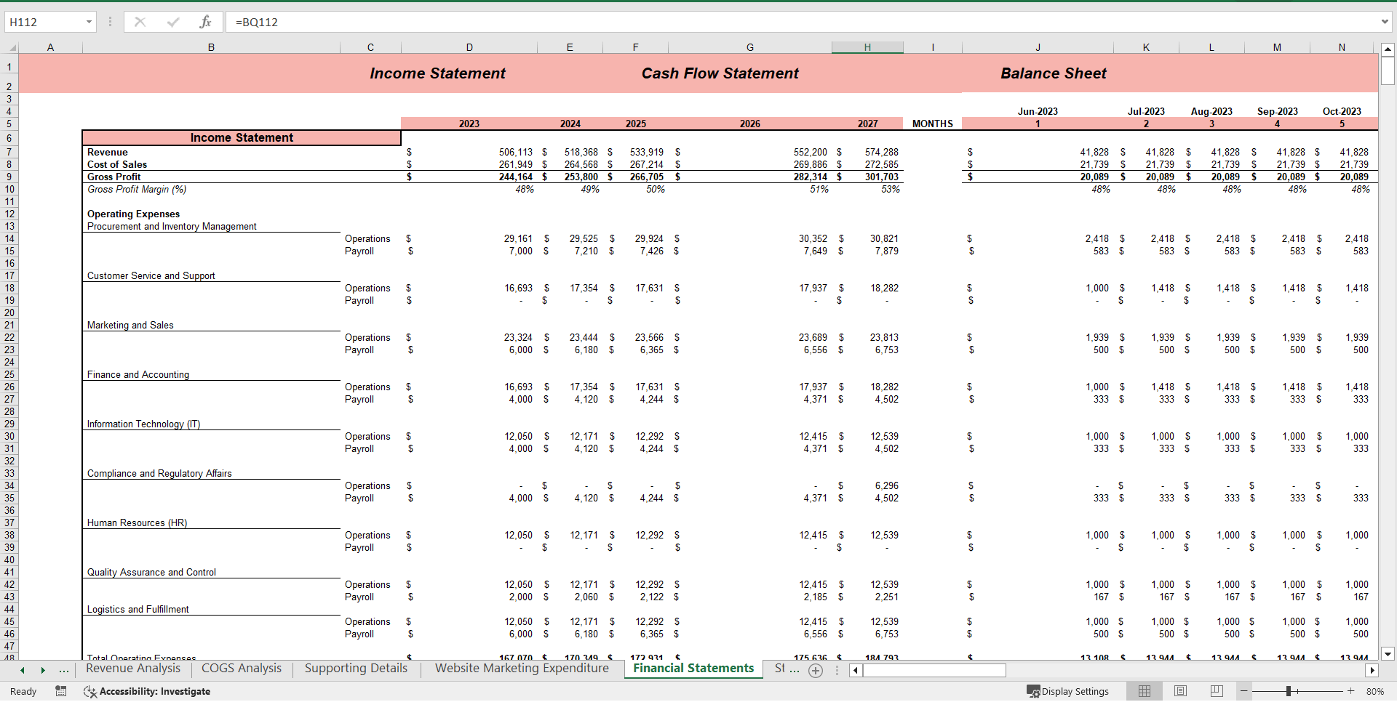Click the Cancel X beside the formula bar
The height and width of the screenshot is (702, 1397).
[x=140, y=22]
